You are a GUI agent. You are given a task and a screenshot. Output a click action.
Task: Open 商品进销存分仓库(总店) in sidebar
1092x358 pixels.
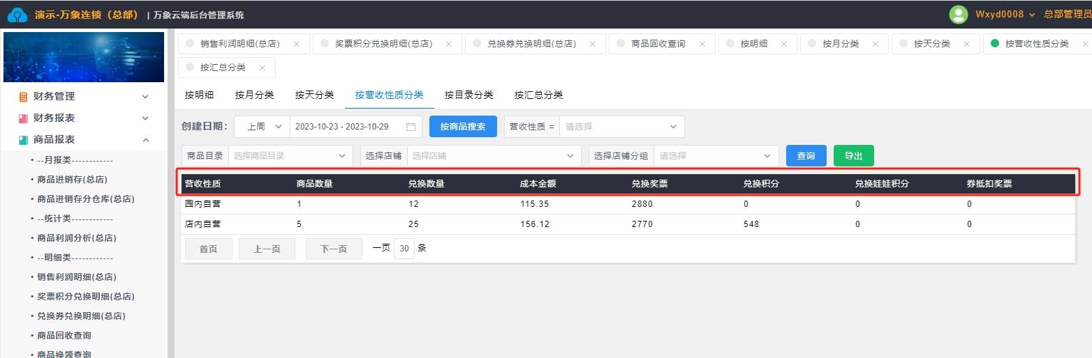coord(85,199)
